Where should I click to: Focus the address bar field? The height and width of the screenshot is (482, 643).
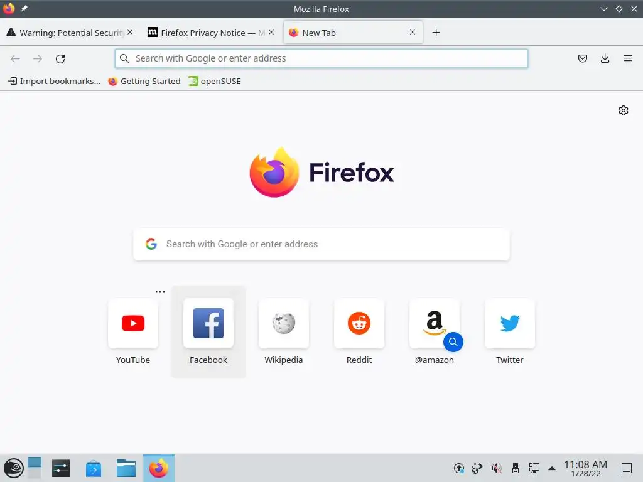point(321,58)
